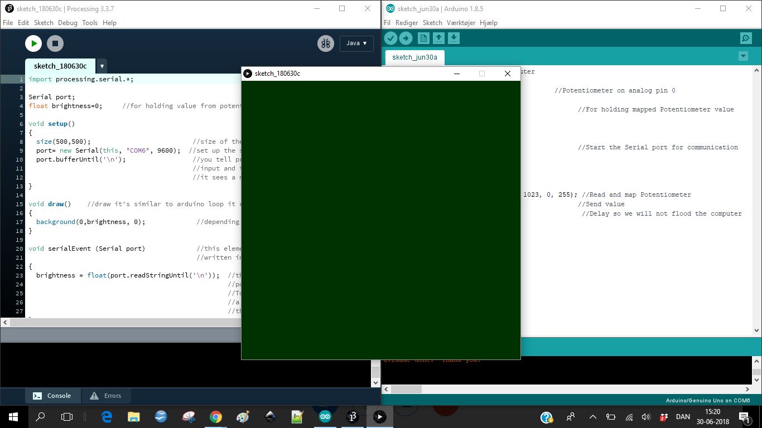Screen dimensions: 762x428
Task: Open the Arduino Hjælp menu
Action: [x=488, y=23]
